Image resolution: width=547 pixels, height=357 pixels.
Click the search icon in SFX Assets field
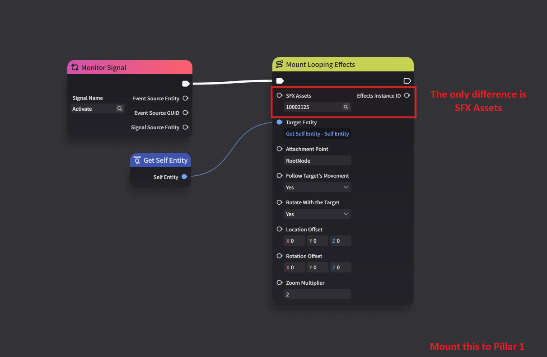point(346,107)
